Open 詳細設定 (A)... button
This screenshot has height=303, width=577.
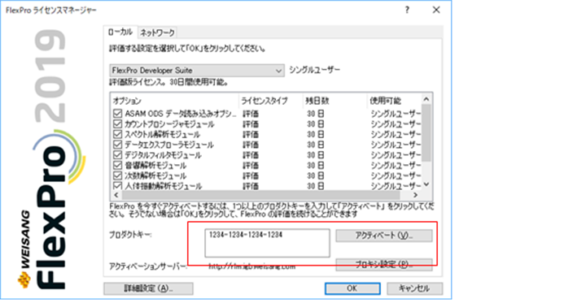click(148, 288)
